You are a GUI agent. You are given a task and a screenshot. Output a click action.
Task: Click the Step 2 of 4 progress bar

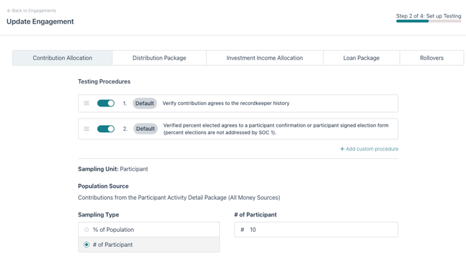(x=428, y=21)
